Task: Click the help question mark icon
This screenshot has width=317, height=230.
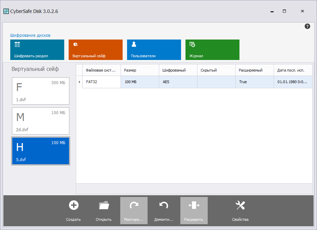Action: pos(307,26)
